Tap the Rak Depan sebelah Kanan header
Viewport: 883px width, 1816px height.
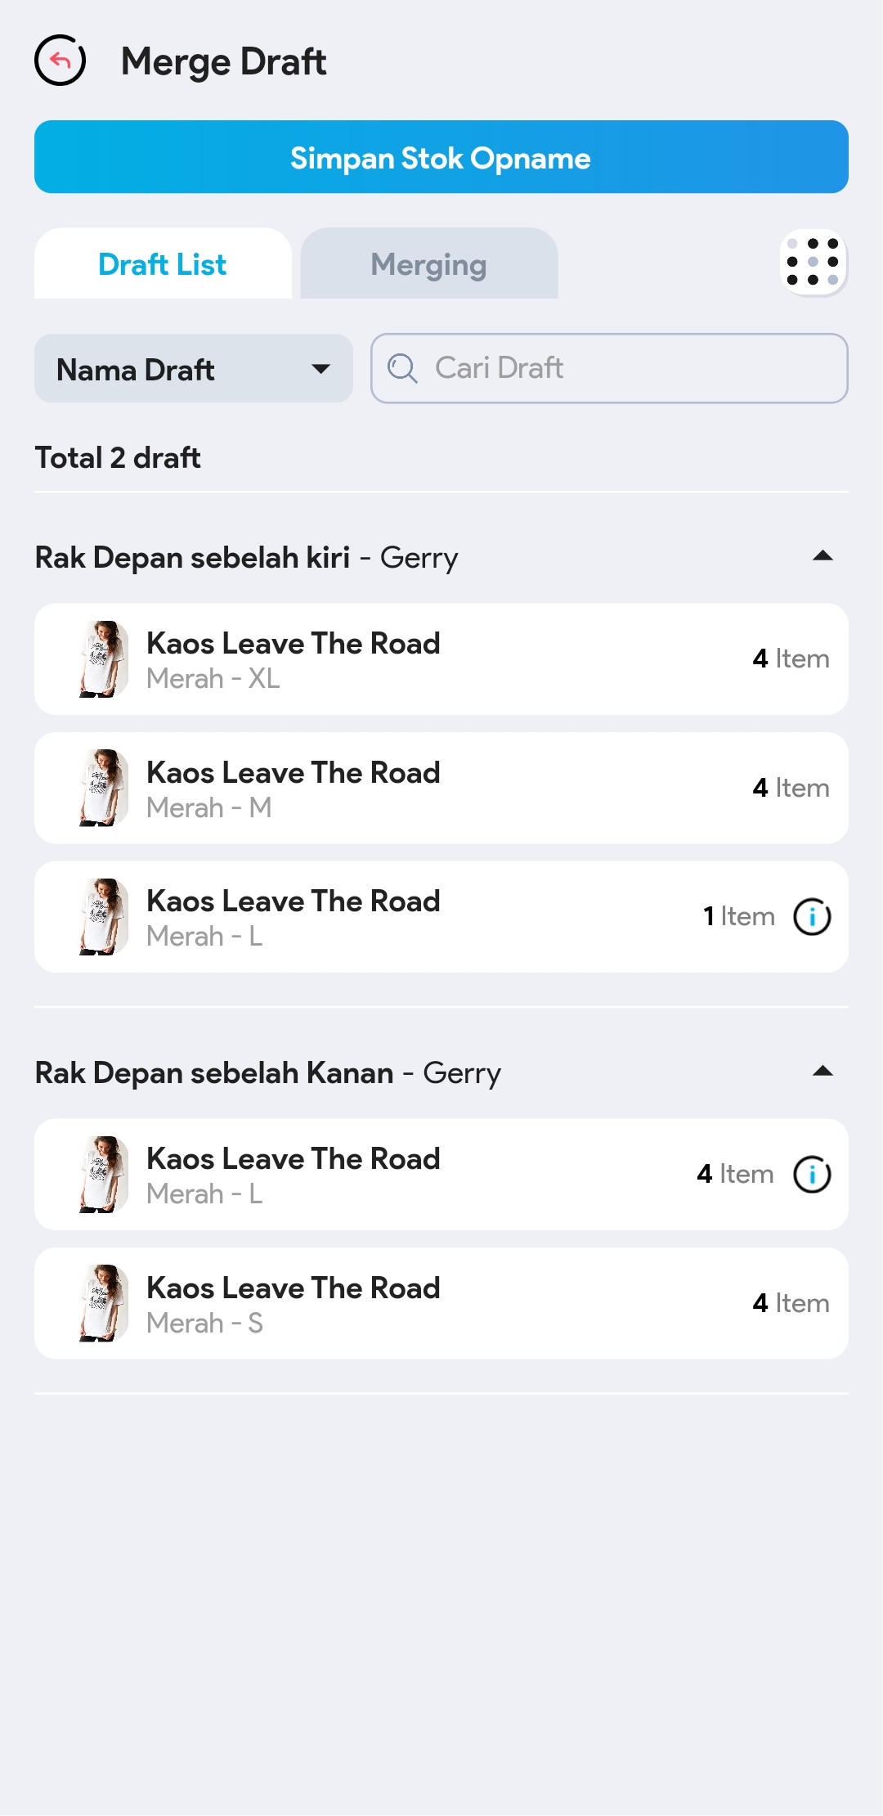coord(267,1073)
